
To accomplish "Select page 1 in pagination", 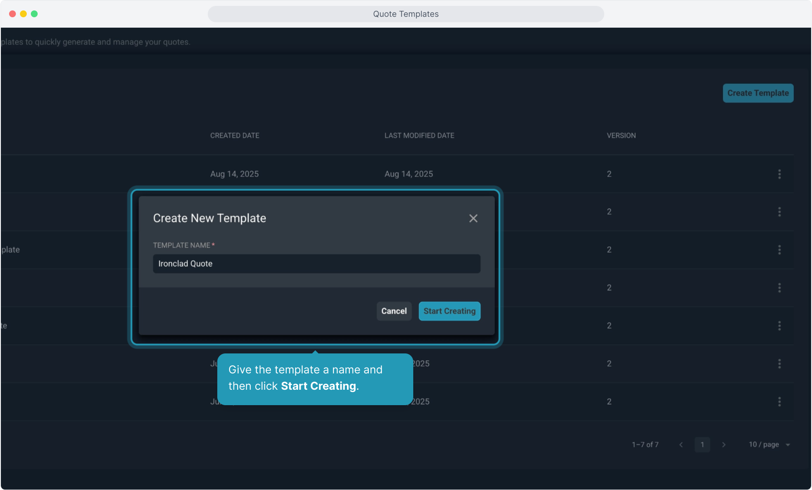I will 702,445.
